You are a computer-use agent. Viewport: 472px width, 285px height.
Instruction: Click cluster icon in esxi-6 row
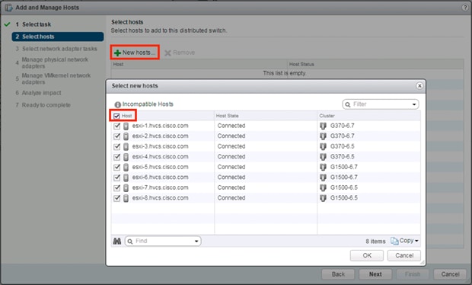[323, 177]
